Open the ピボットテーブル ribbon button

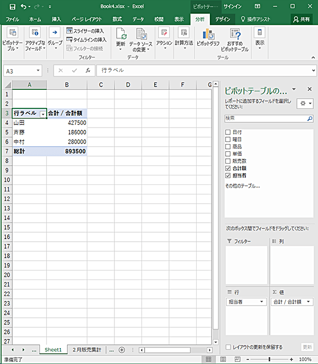(13, 39)
